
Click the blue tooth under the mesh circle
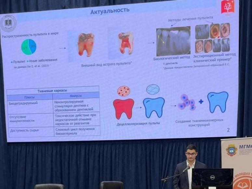pos(153,107)
